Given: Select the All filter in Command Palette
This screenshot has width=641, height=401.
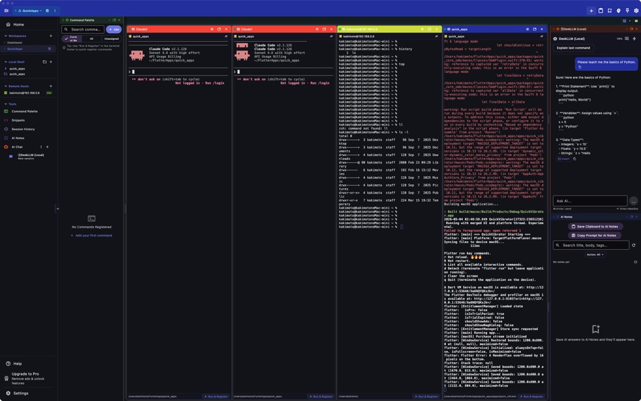Looking at the screenshot, I should pos(92,39).
